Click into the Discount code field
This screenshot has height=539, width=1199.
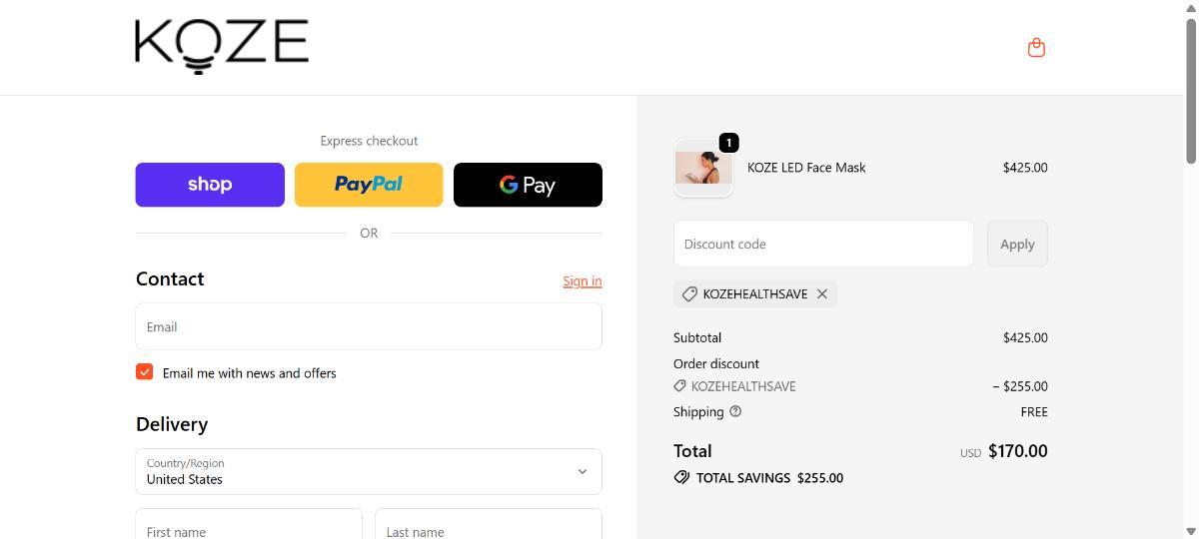click(823, 244)
